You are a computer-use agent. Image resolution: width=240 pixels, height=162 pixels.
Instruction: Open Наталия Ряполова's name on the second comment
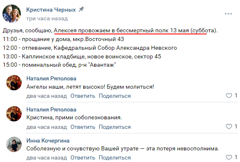point(51,109)
